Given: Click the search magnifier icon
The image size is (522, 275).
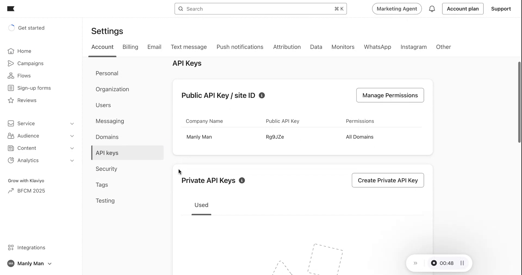Looking at the screenshot, I should (x=181, y=9).
